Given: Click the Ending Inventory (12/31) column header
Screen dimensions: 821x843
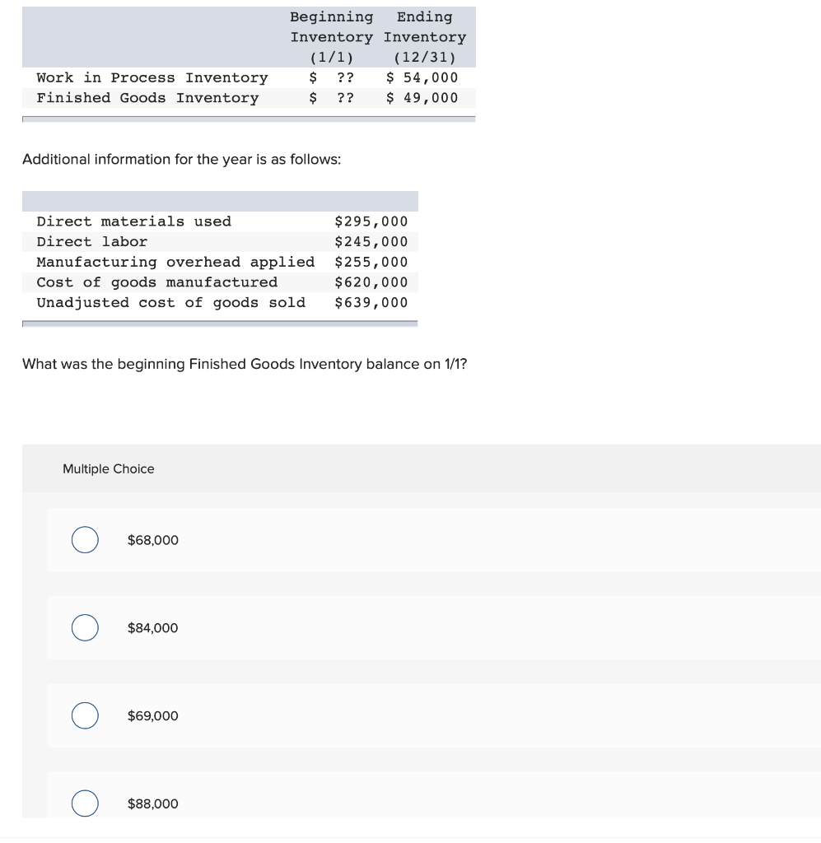Looking at the screenshot, I should pos(425,37).
